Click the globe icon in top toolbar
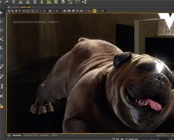The width and height of the screenshot is (174, 140). tap(63, 2)
